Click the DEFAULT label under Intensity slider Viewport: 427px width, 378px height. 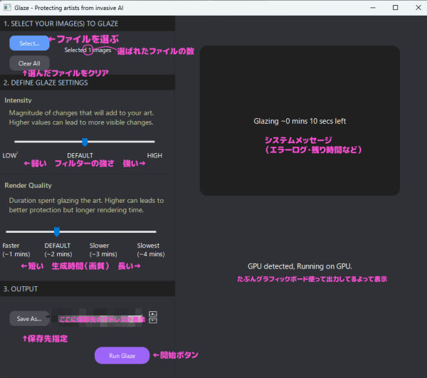pos(80,155)
